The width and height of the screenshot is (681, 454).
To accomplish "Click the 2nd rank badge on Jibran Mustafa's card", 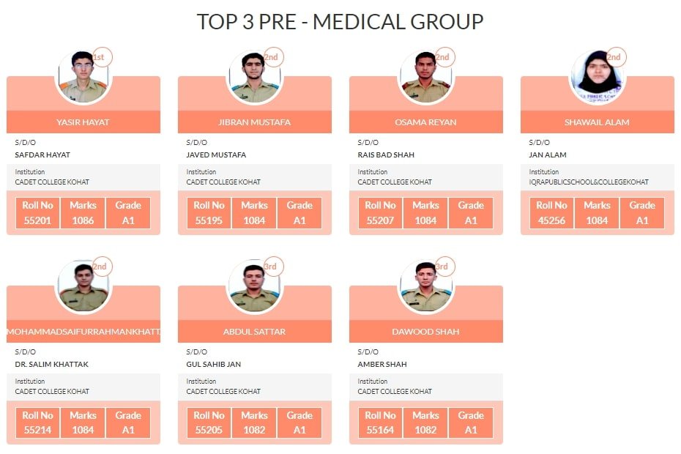I will point(272,57).
